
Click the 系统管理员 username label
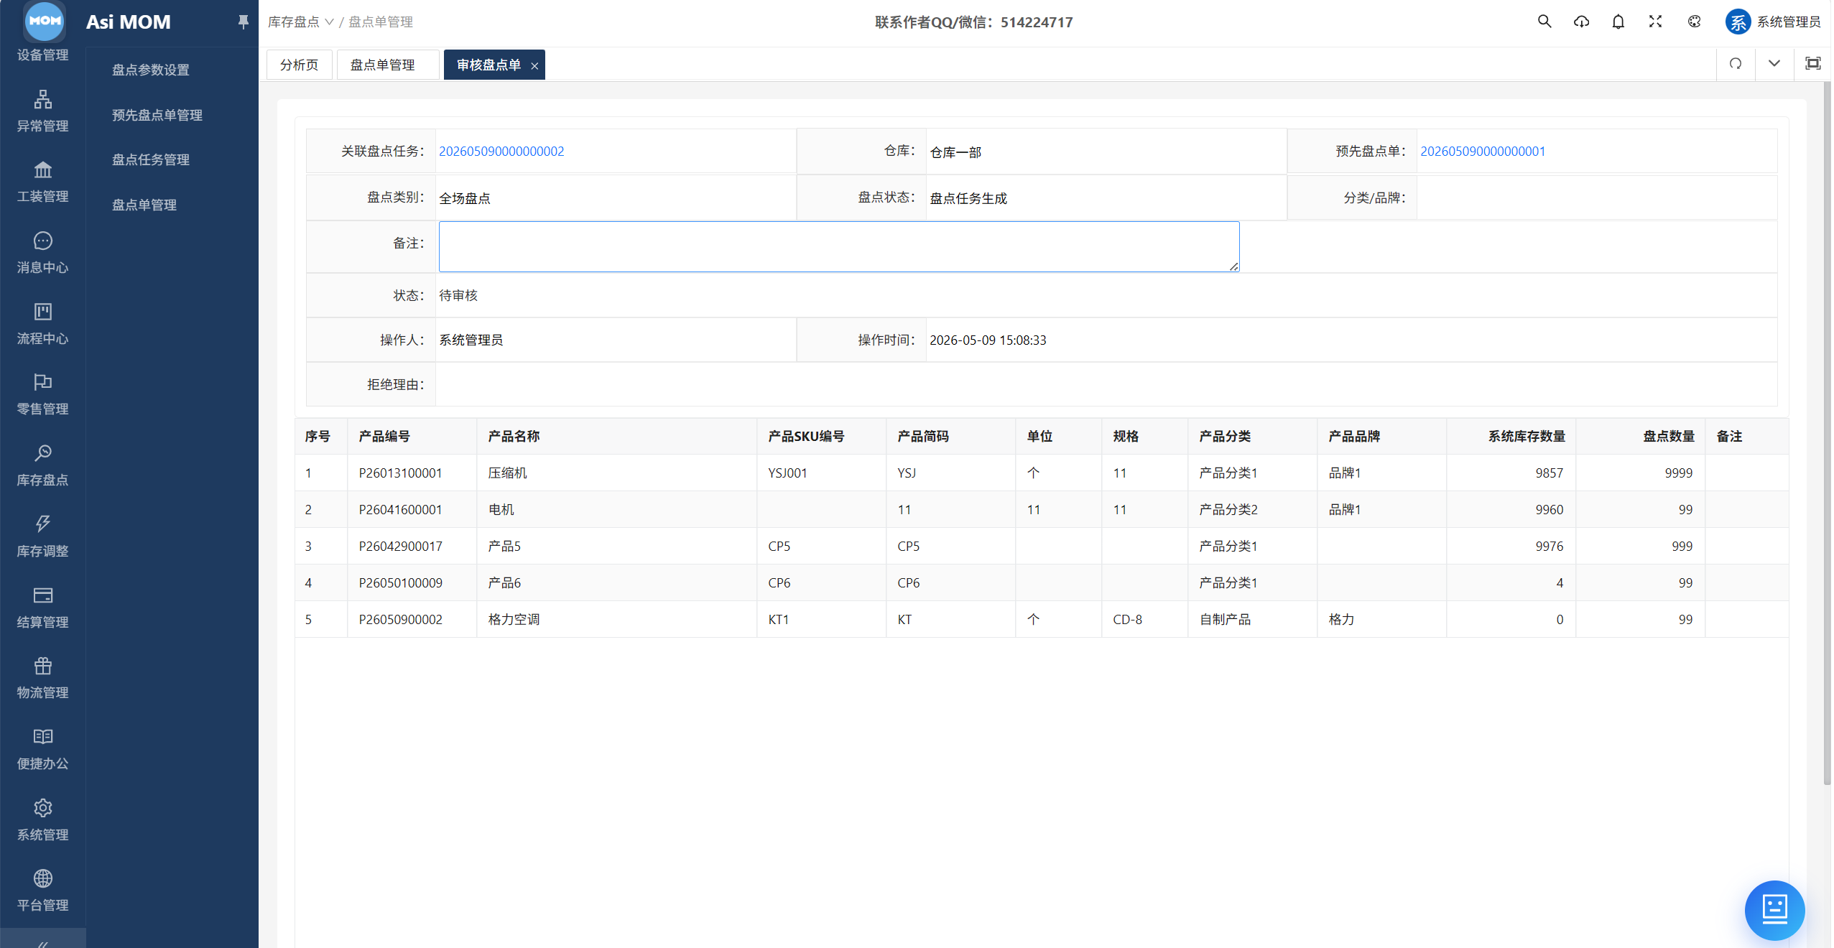(1789, 22)
